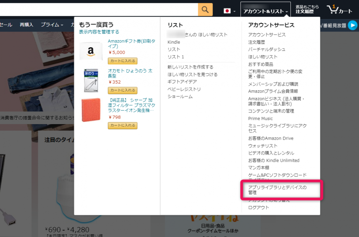Open ほしい物リスト in account services
The height and width of the screenshot is (237, 359).
[262, 57]
